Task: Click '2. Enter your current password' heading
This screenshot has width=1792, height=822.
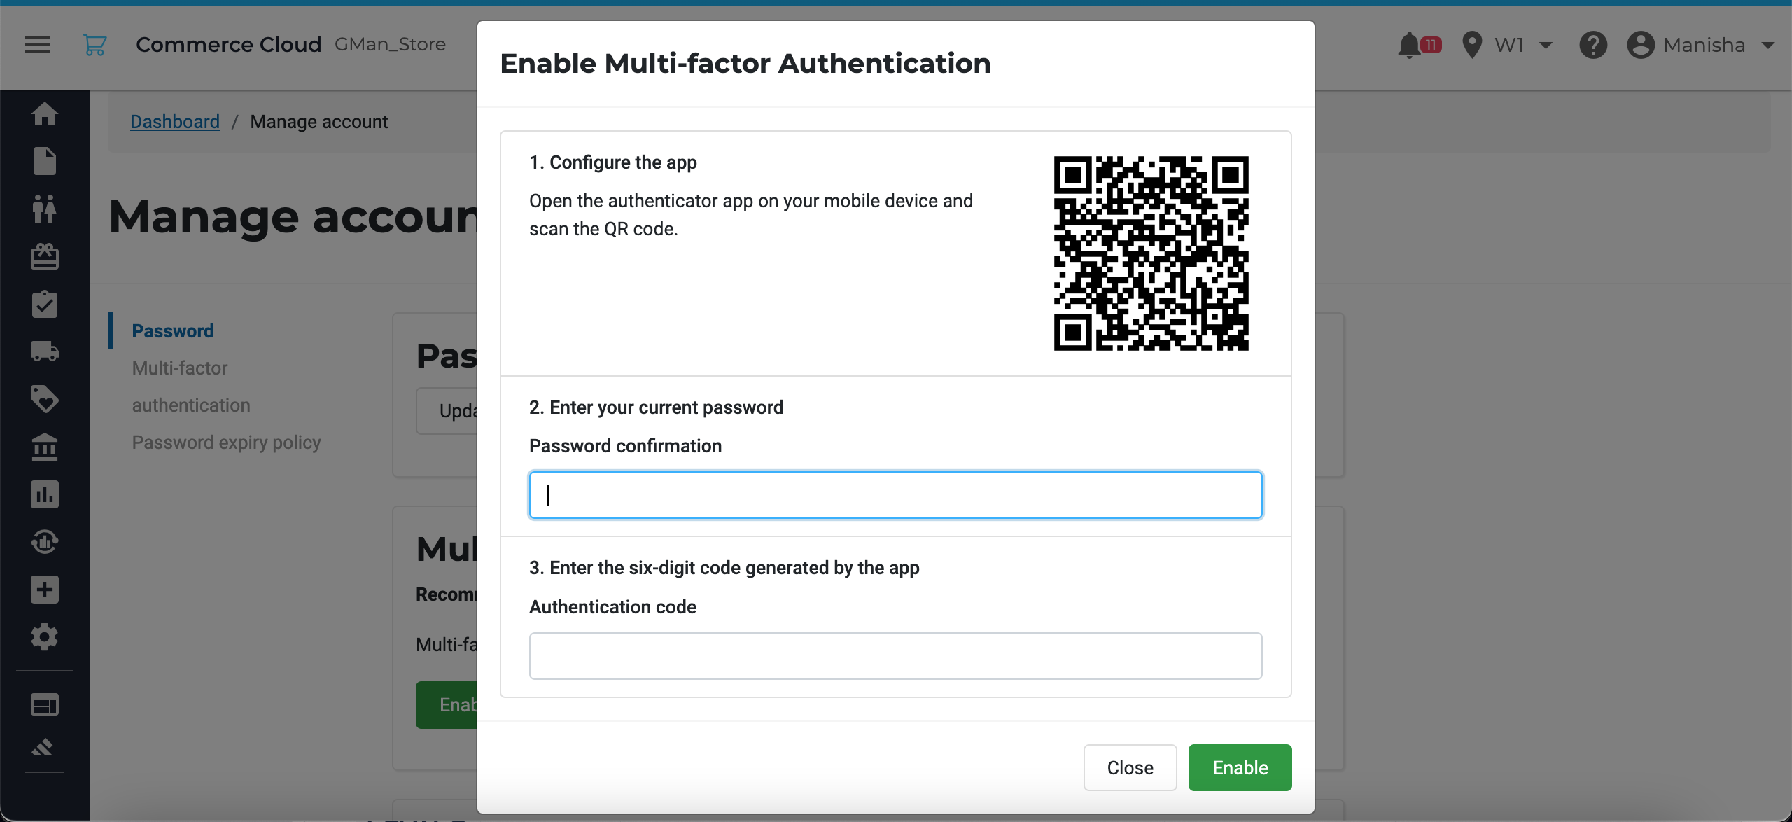Action: pyautogui.click(x=656, y=407)
